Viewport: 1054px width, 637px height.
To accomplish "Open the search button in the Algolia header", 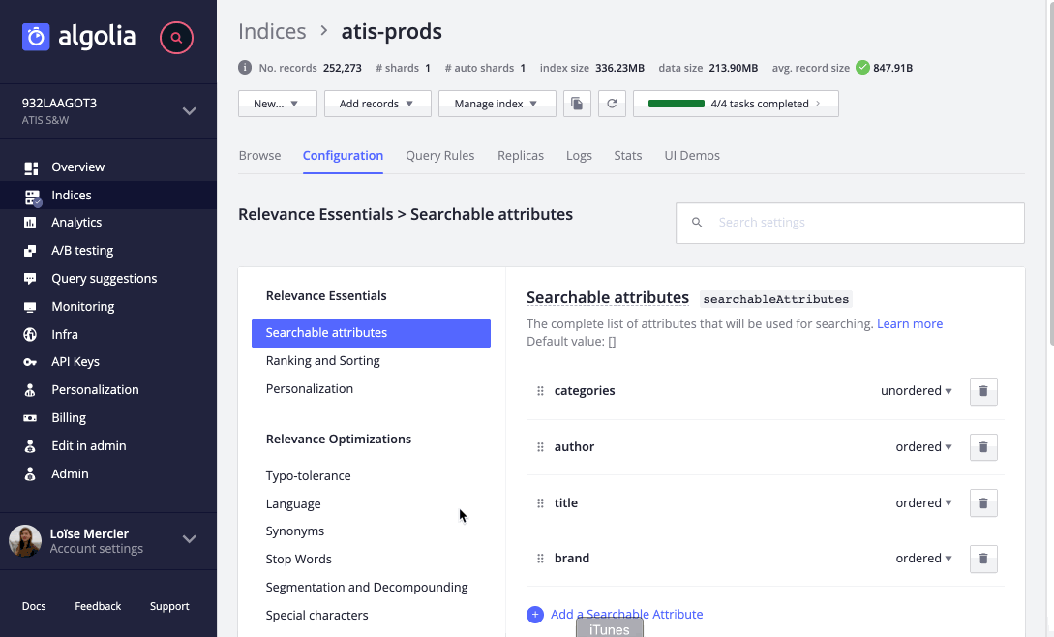I will [x=175, y=38].
